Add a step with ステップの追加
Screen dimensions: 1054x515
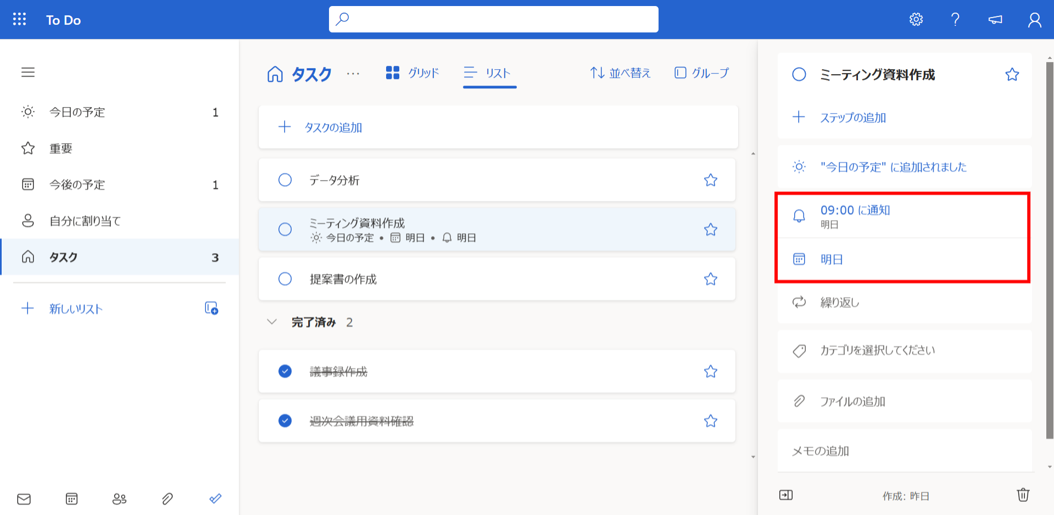(x=853, y=117)
